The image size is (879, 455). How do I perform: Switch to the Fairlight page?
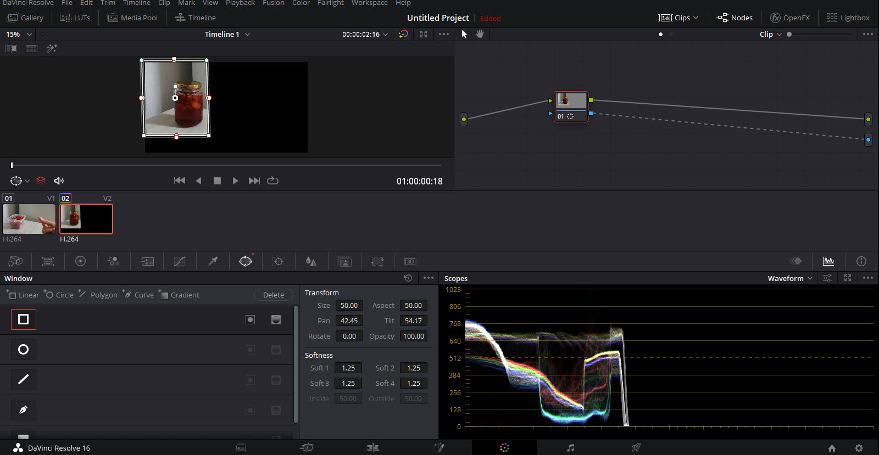571,448
